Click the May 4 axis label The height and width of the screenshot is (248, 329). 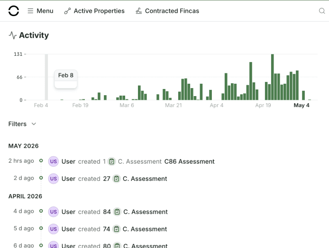click(302, 105)
